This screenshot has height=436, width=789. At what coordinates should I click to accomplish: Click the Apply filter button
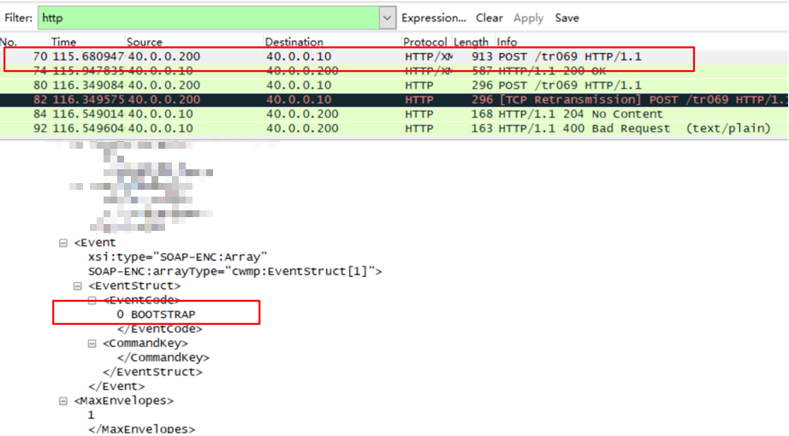pyautogui.click(x=528, y=18)
